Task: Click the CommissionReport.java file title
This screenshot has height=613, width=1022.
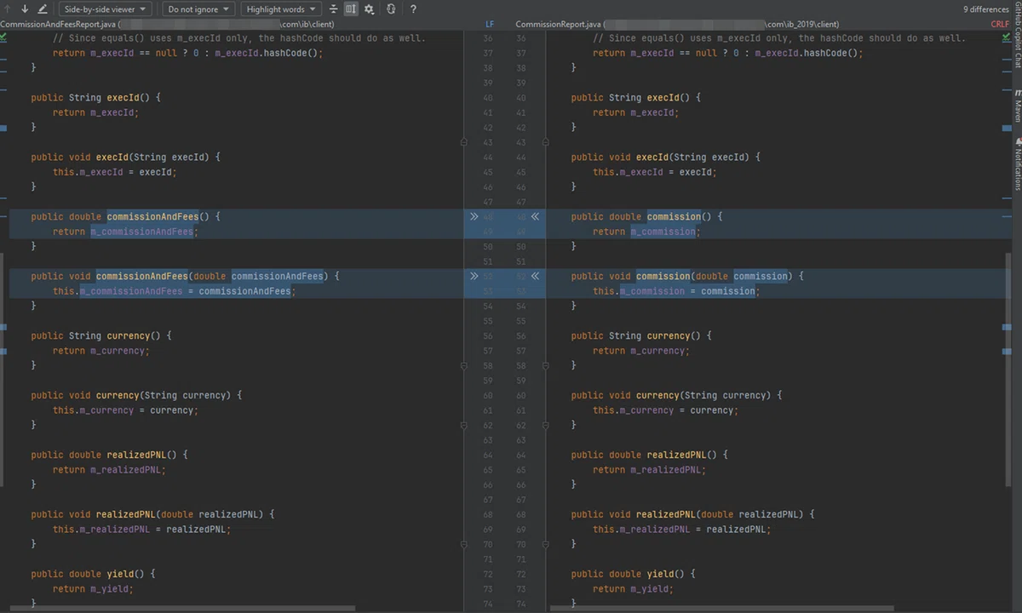Action: [x=557, y=24]
